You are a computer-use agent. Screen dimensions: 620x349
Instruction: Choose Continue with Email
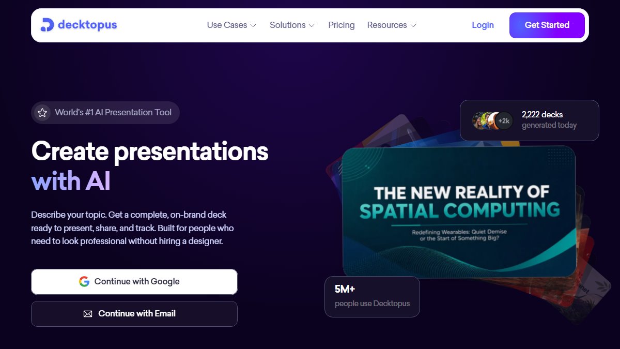[x=134, y=314]
